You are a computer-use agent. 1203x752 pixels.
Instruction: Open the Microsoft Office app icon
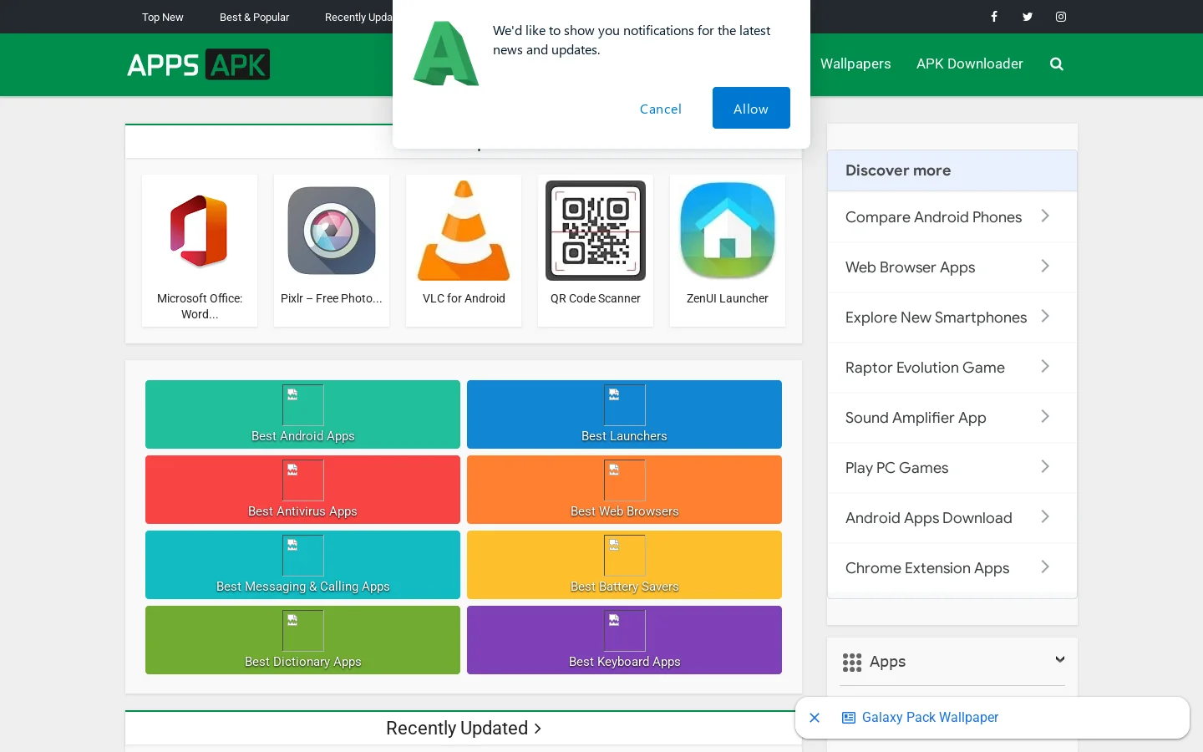pyautogui.click(x=200, y=231)
